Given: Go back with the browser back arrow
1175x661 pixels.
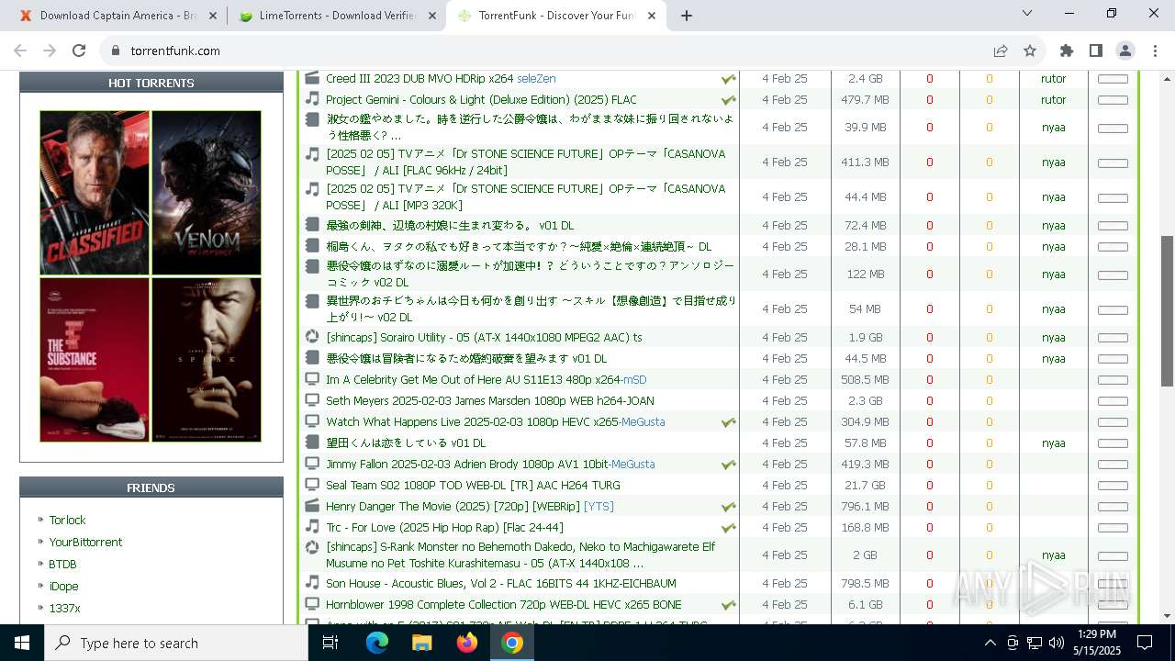Looking at the screenshot, I should click(x=20, y=50).
